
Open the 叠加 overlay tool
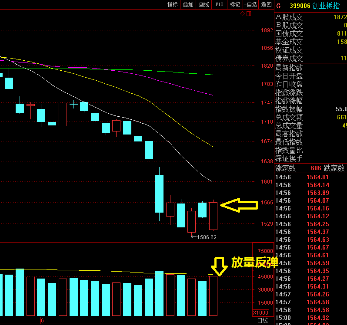(188, 4)
